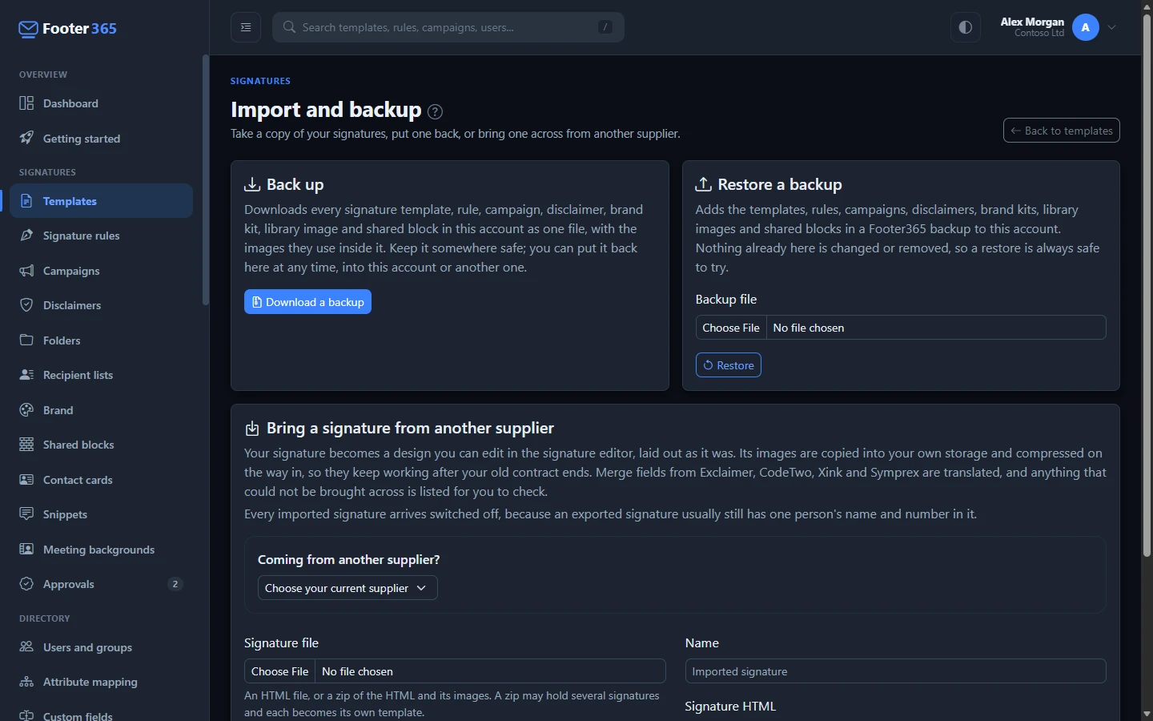Click the Getting started rocket icon
This screenshot has height=721, width=1153.
pyautogui.click(x=26, y=138)
